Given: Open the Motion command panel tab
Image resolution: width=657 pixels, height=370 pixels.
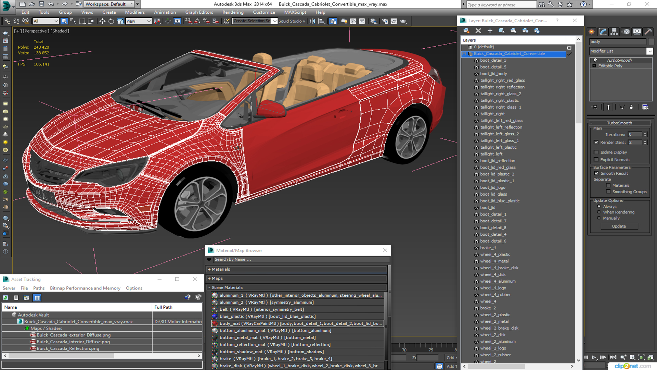Looking at the screenshot, I should pyautogui.click(x=626, y=32).
